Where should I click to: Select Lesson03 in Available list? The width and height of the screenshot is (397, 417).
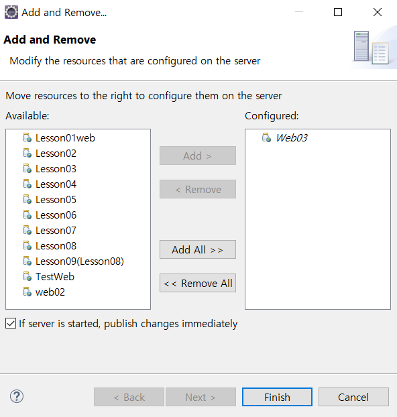click(x=56, y=169)
